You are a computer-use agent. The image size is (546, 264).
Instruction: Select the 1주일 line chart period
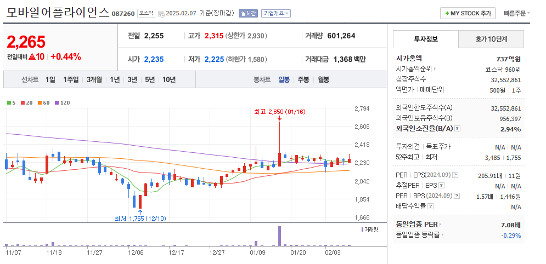71,79
